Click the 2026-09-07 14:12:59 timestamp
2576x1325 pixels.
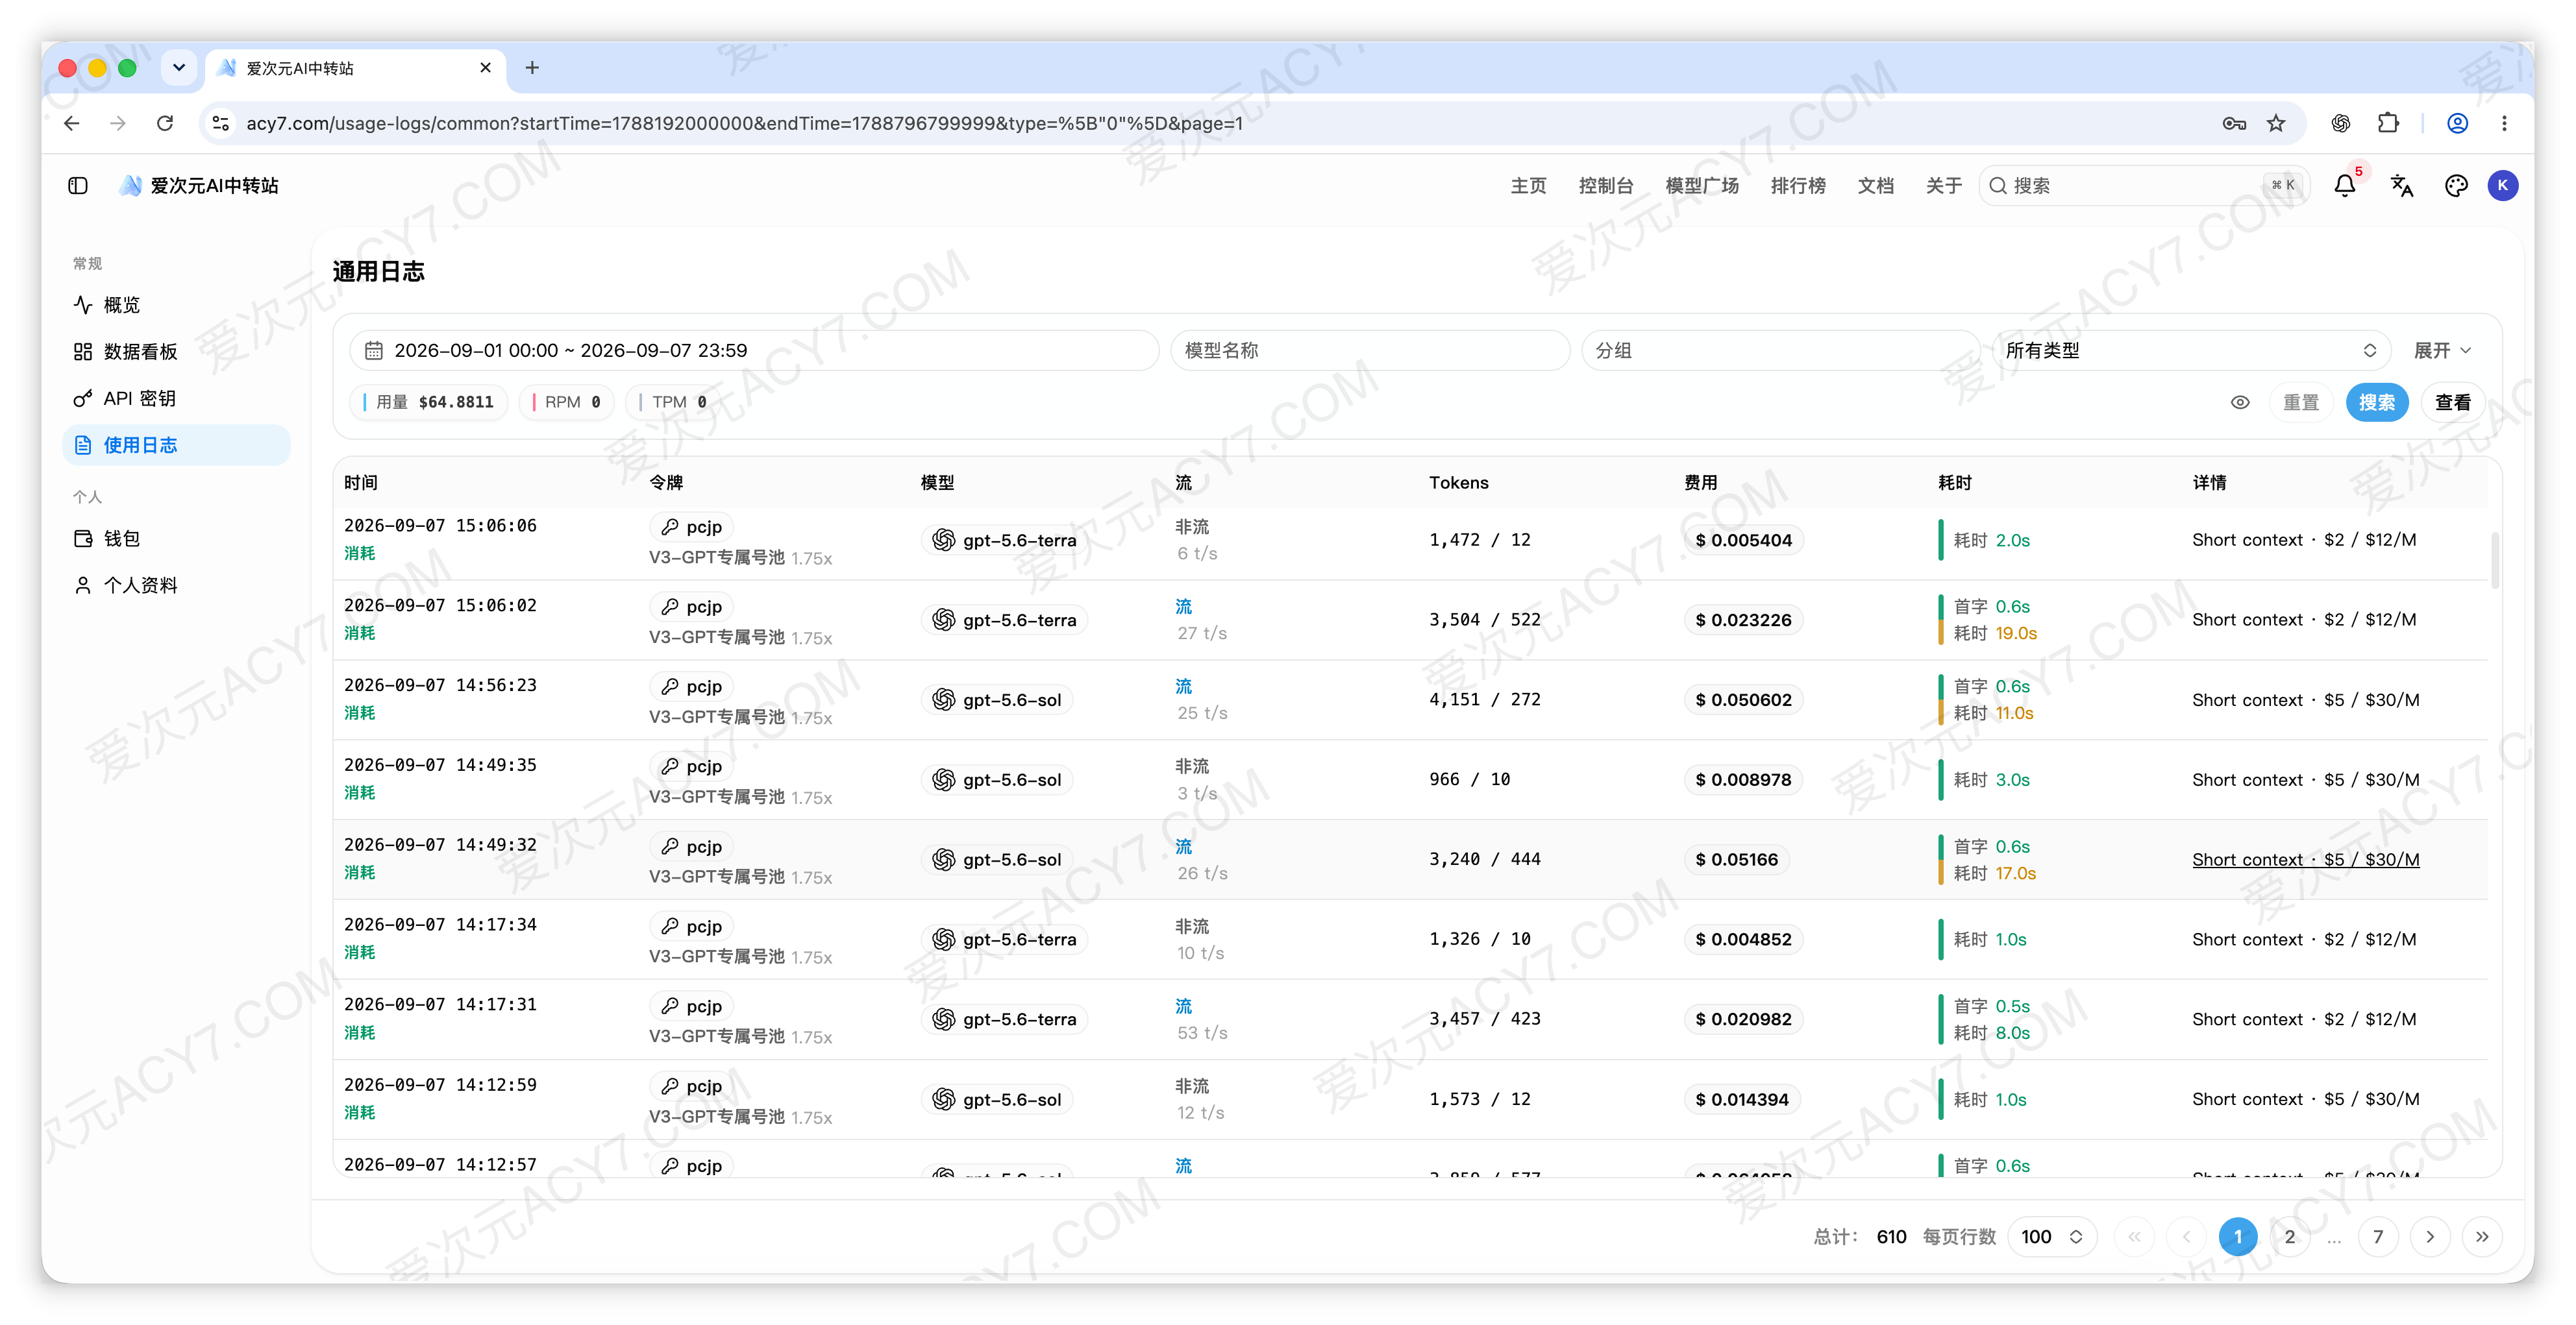440,1085
